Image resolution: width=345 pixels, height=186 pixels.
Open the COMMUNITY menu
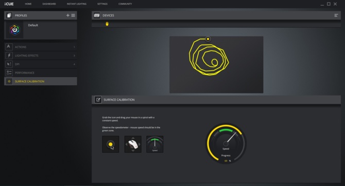pos(125,4)
